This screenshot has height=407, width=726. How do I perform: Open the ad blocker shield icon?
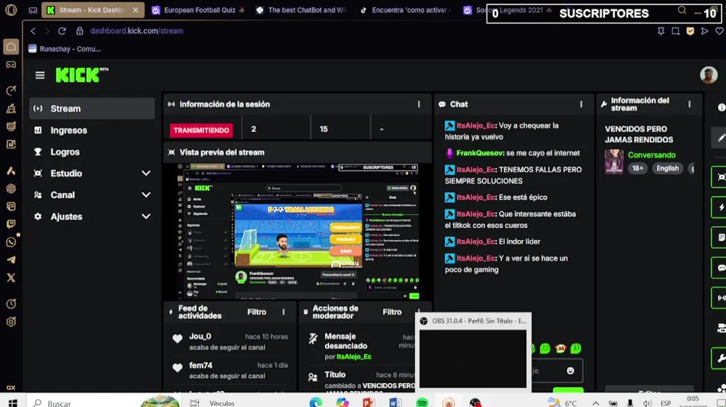[690, 31]
